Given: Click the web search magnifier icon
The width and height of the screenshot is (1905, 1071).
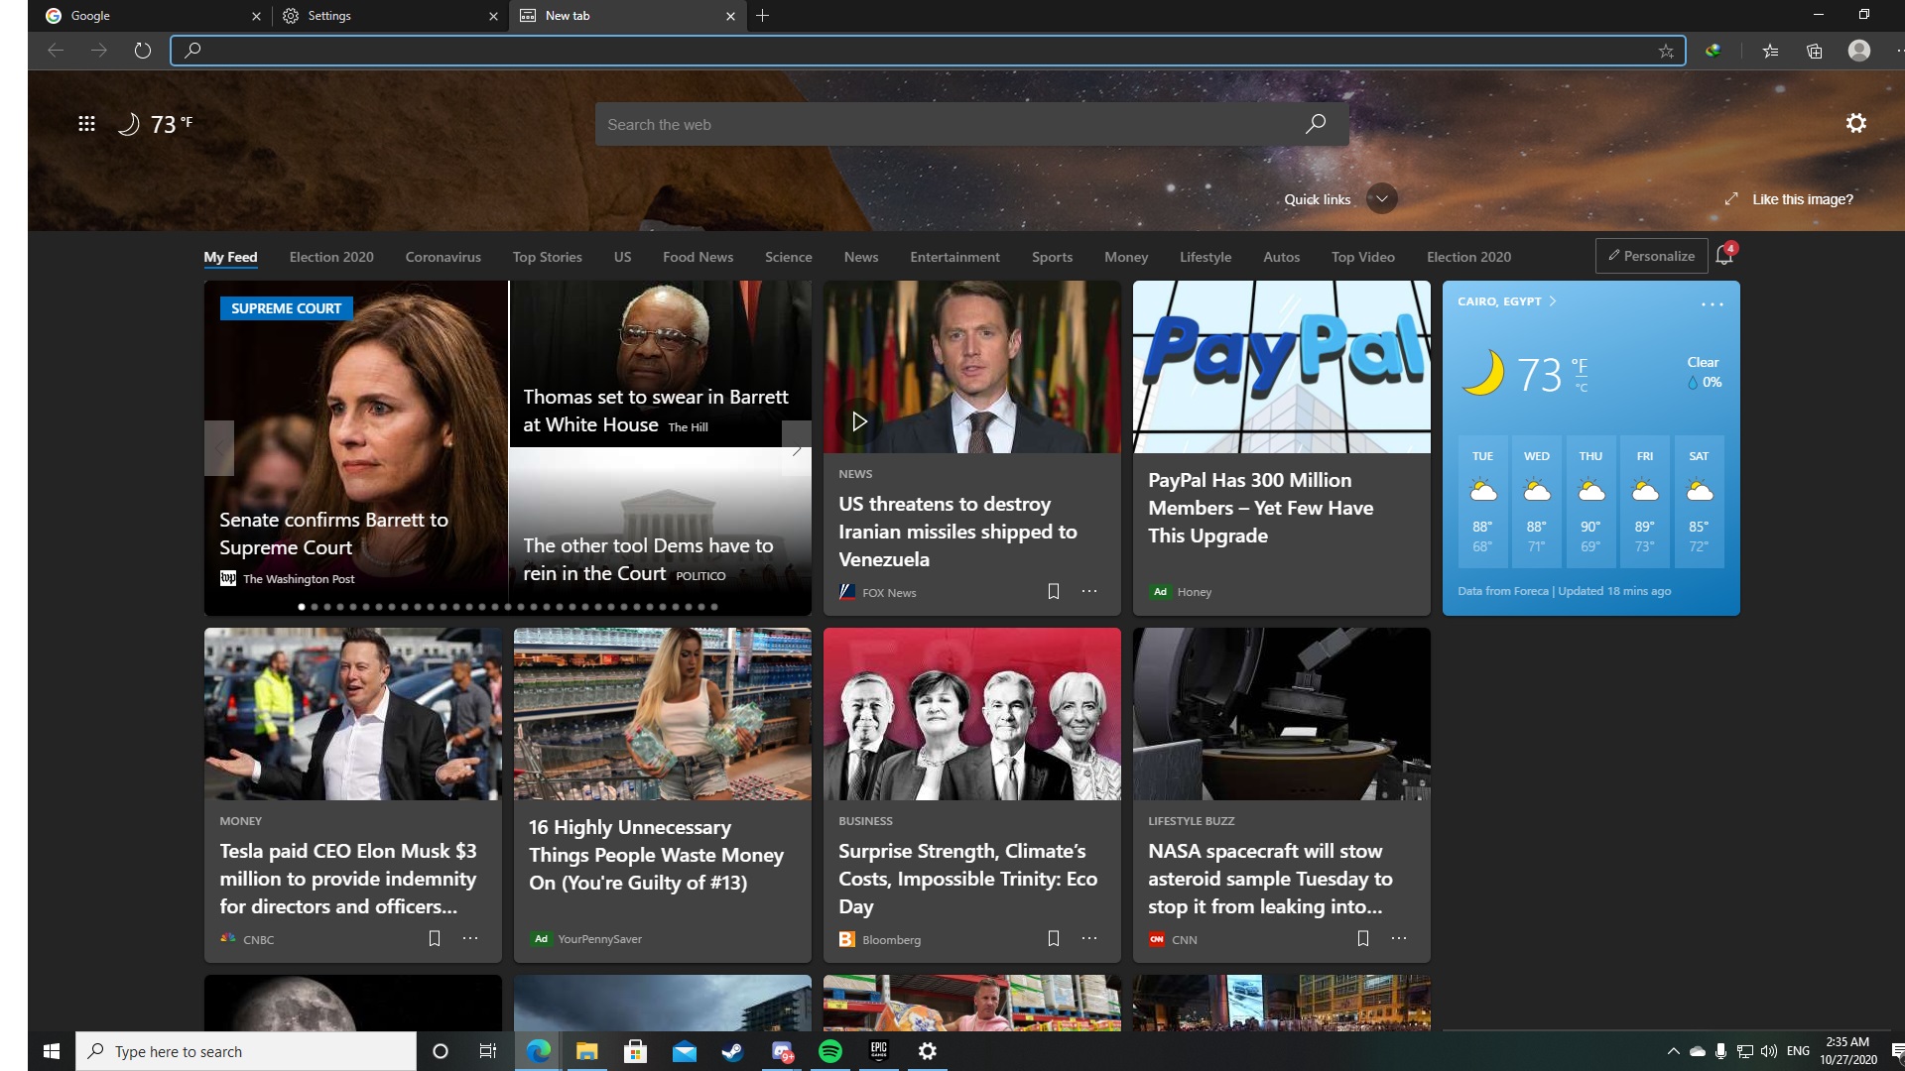Looking at the screenshot, I should (1316, 124).
